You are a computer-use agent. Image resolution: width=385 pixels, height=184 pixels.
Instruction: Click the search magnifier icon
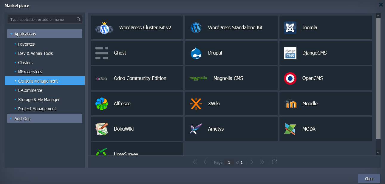click(78, 19)
